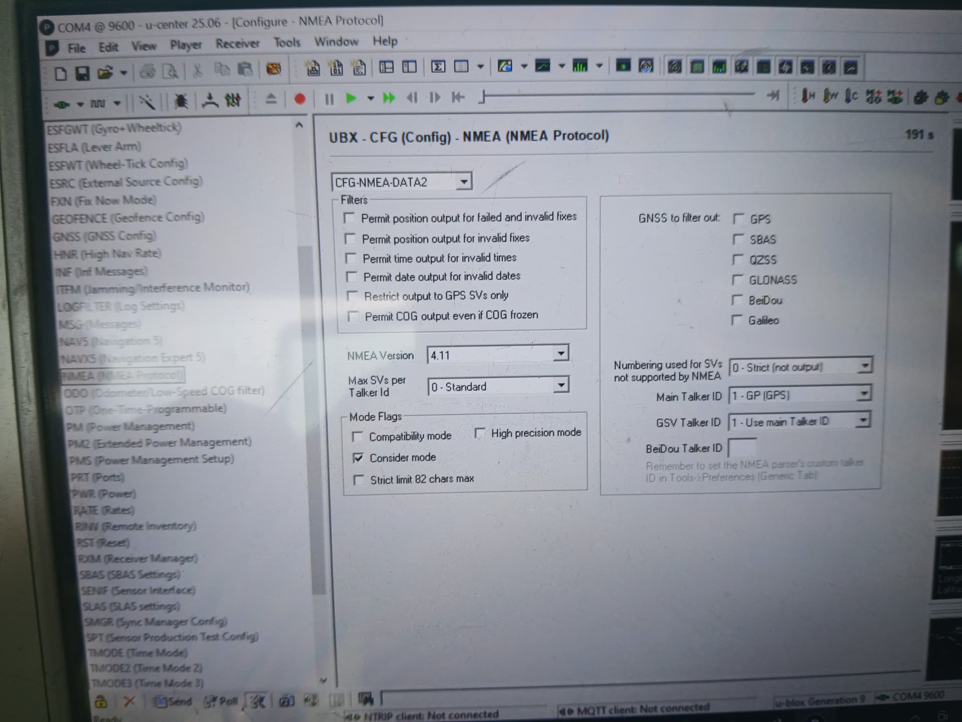The width and height of the screenshot is (962, 722).
Task: Click the lock icon at bottom bar
Action: click(101, 701)
